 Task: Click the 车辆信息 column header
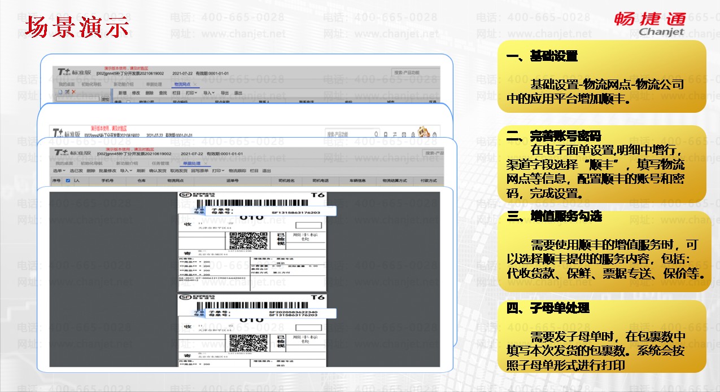[357, 180]
